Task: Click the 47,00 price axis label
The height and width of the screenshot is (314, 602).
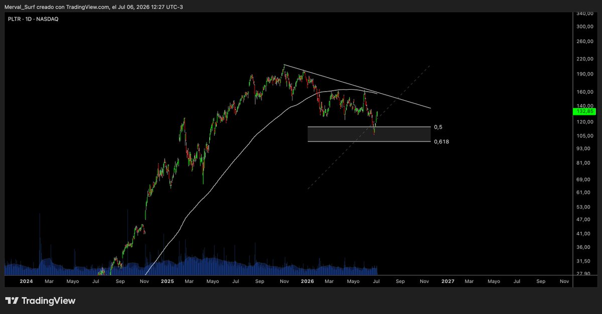Action: coord(583,220)
